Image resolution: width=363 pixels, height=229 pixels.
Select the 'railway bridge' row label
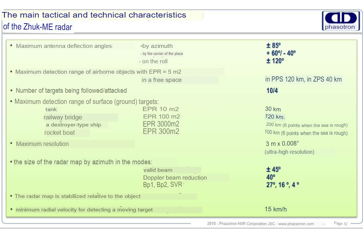pos(63,117)
